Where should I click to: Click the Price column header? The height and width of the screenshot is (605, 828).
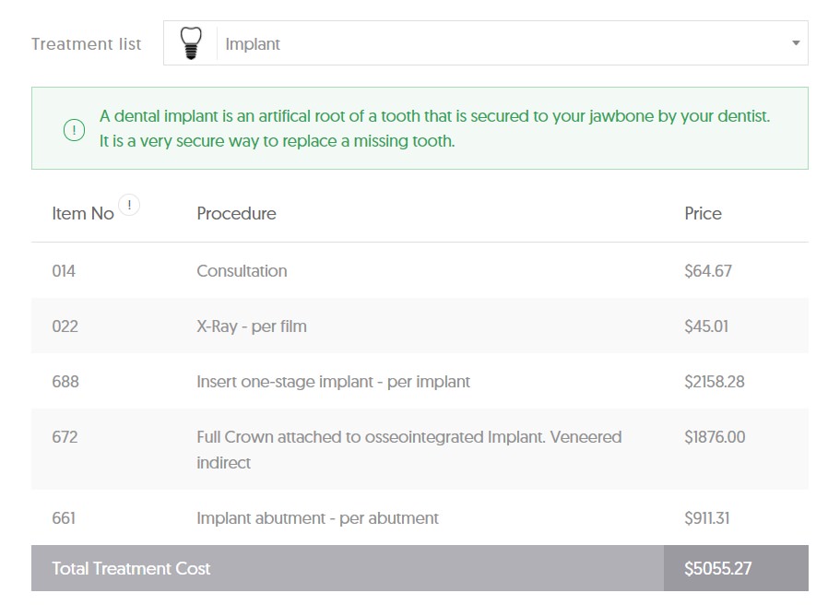pyautogui.click(x=703, y=213)
